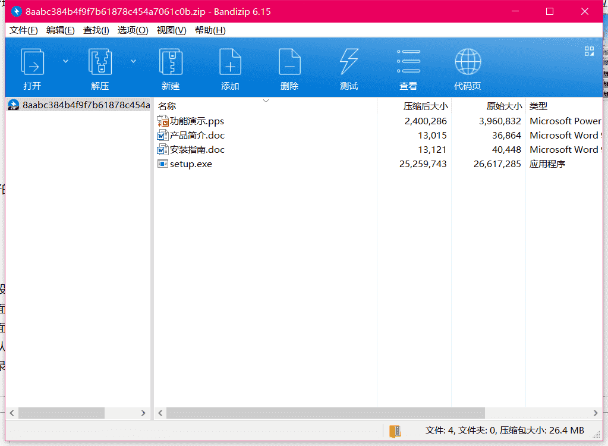Click the sort indicator chevron above 名称 column
The image size is (608, 446).
(x=266, y=101)
